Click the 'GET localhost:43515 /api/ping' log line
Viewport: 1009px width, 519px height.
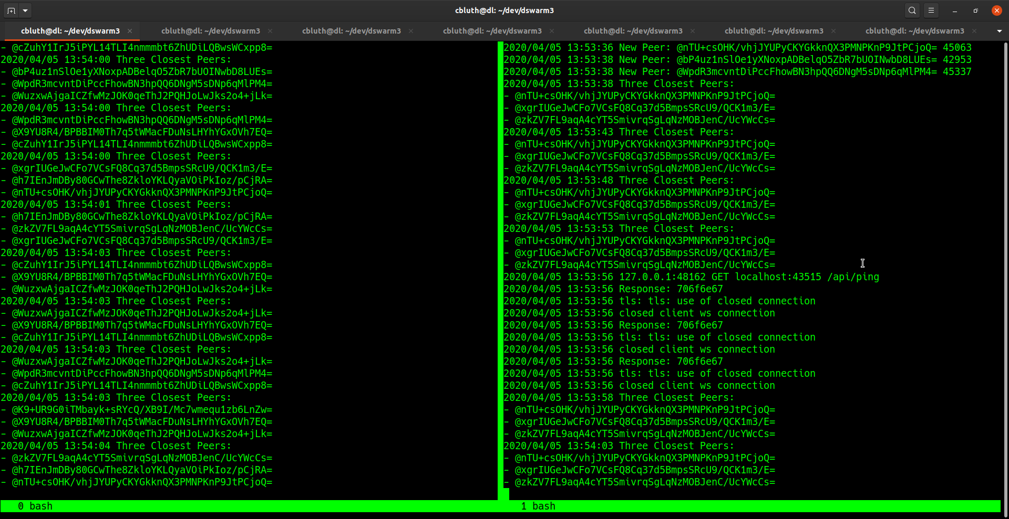point(691,277)
